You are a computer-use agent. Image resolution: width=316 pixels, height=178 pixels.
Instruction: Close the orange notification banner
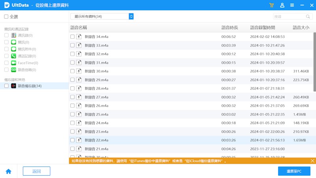click(x=312, y=161)
